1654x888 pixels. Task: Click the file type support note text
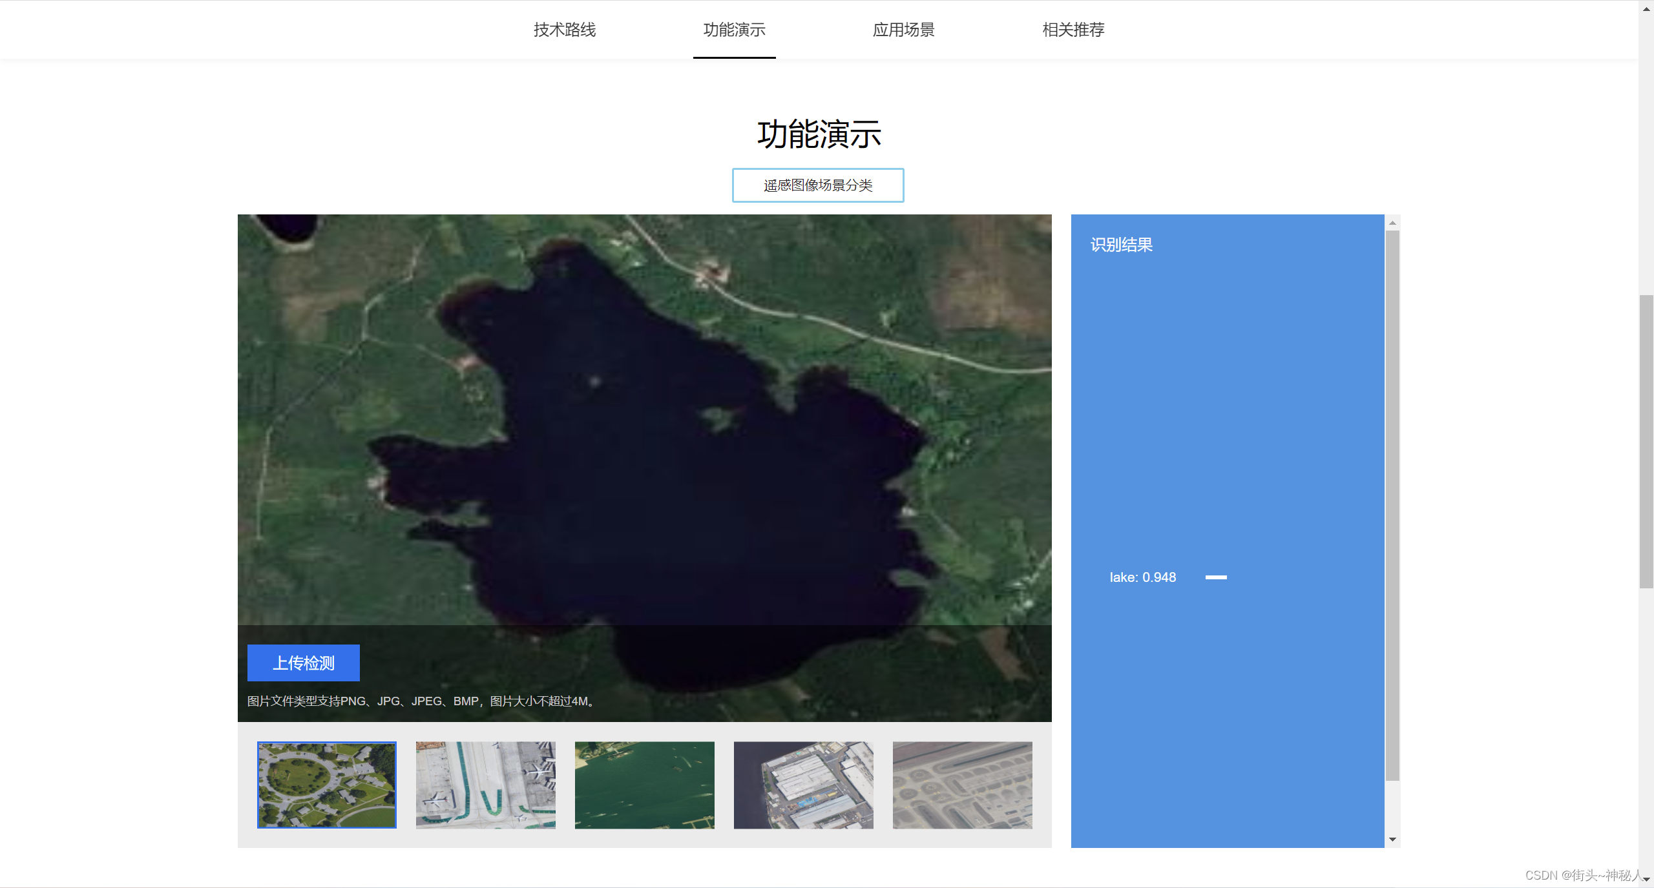click(x=421, y=701)
